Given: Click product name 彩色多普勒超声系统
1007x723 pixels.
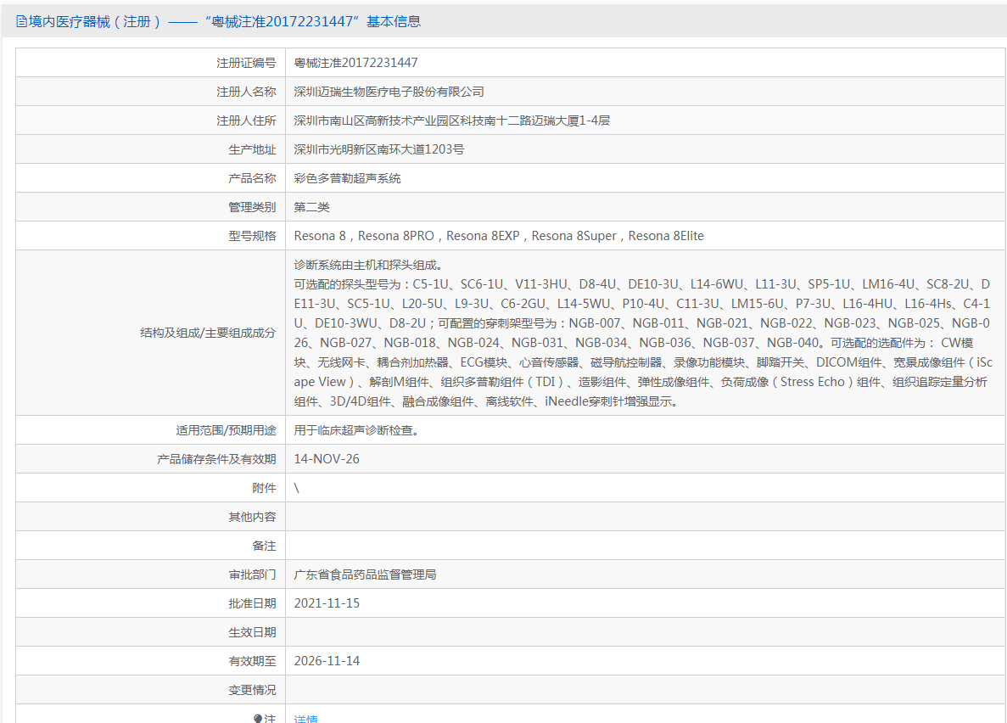Looking at the screenshot, I should 348,179.
